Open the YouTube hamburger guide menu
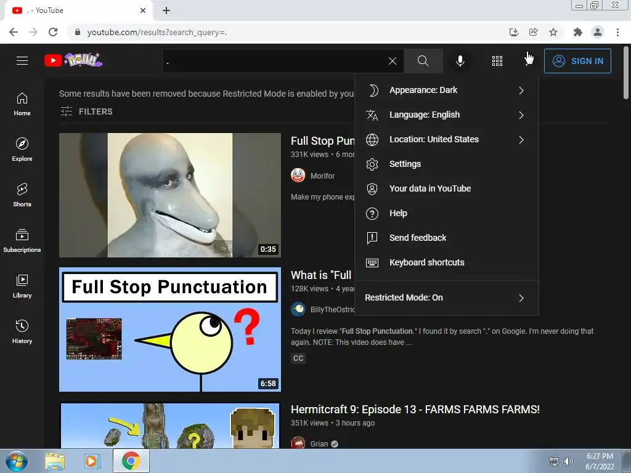 [x=22, y=61]
